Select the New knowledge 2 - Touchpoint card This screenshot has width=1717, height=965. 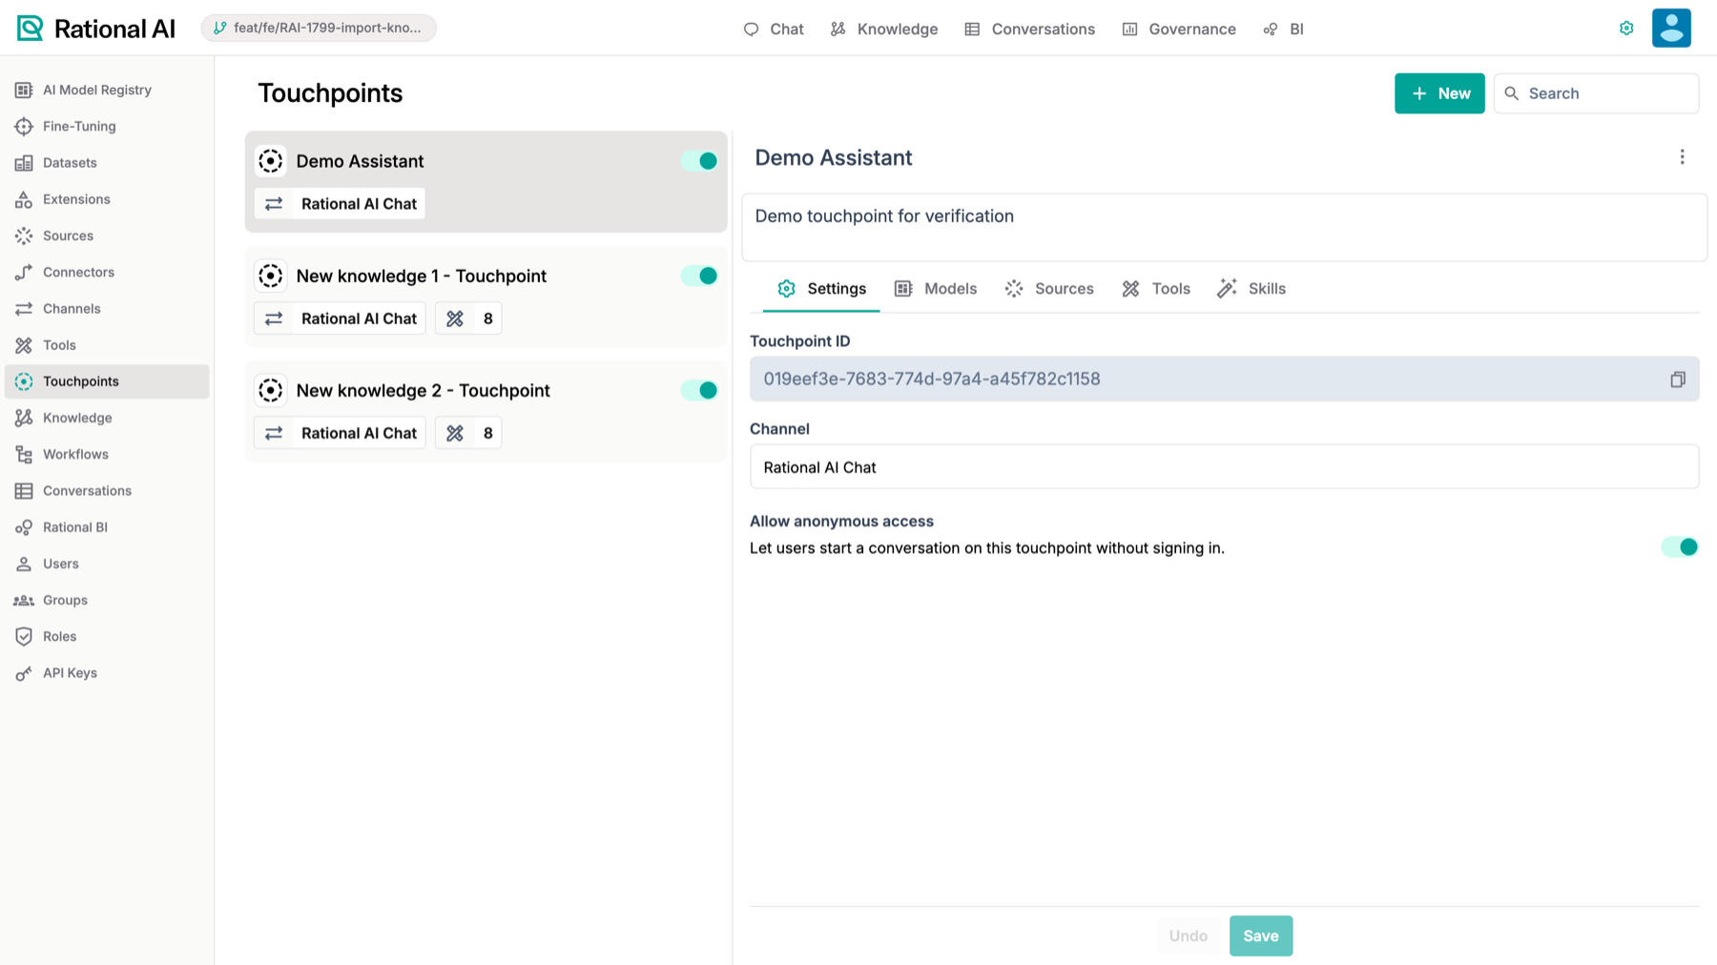tap(486, 411)
